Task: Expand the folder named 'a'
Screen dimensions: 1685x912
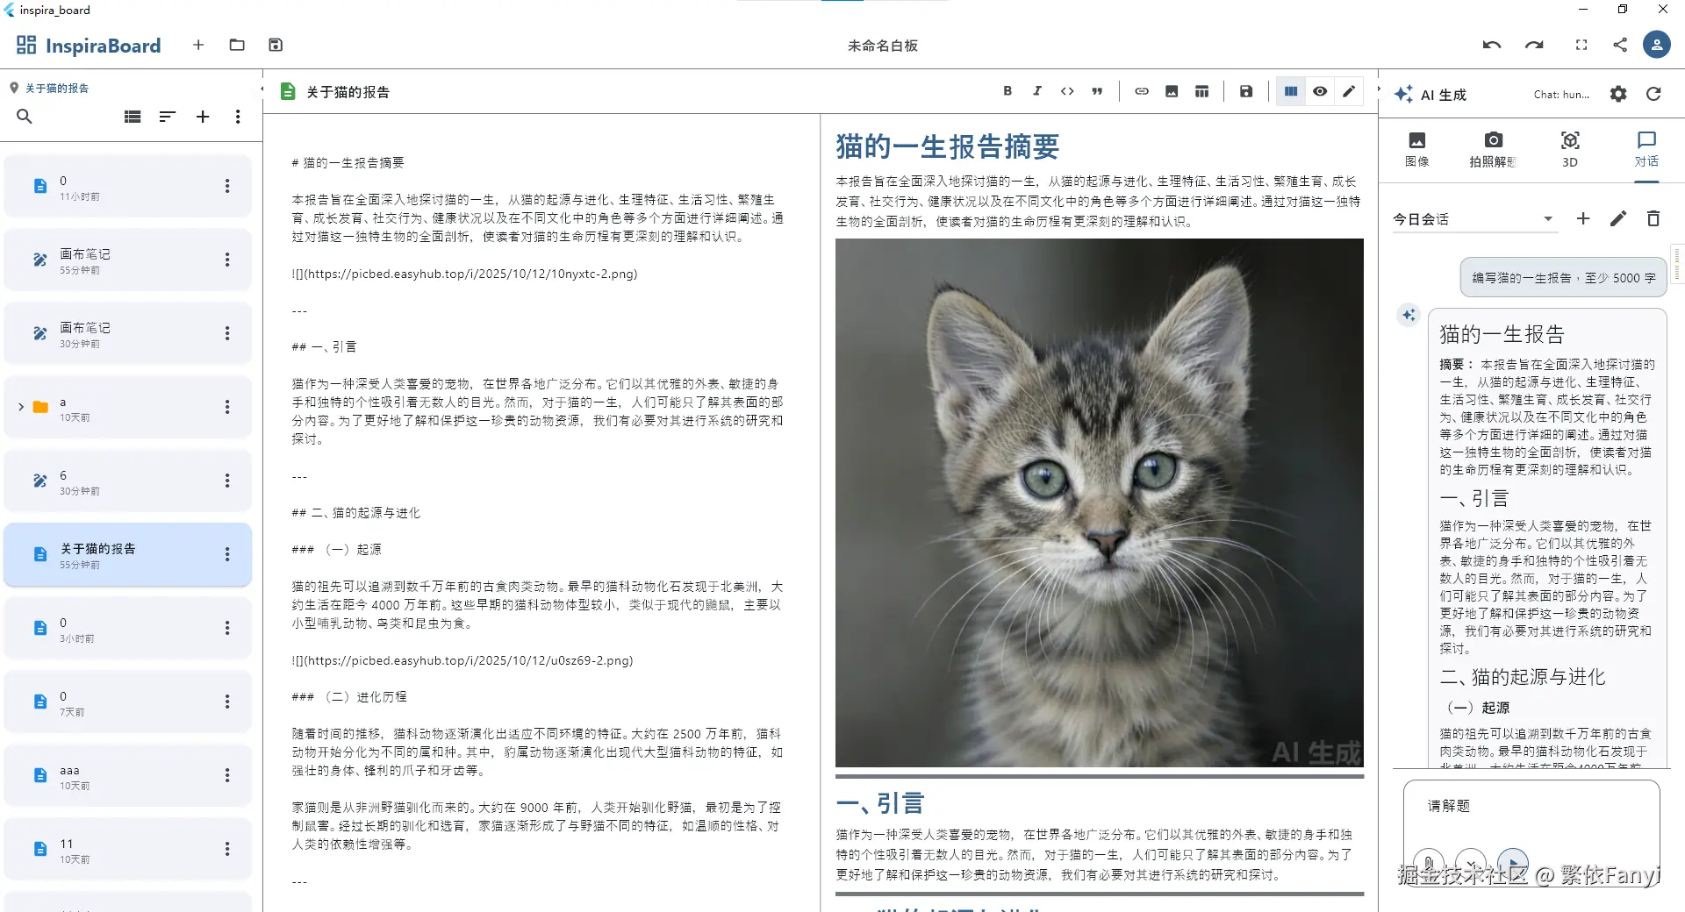Action: 21,407
